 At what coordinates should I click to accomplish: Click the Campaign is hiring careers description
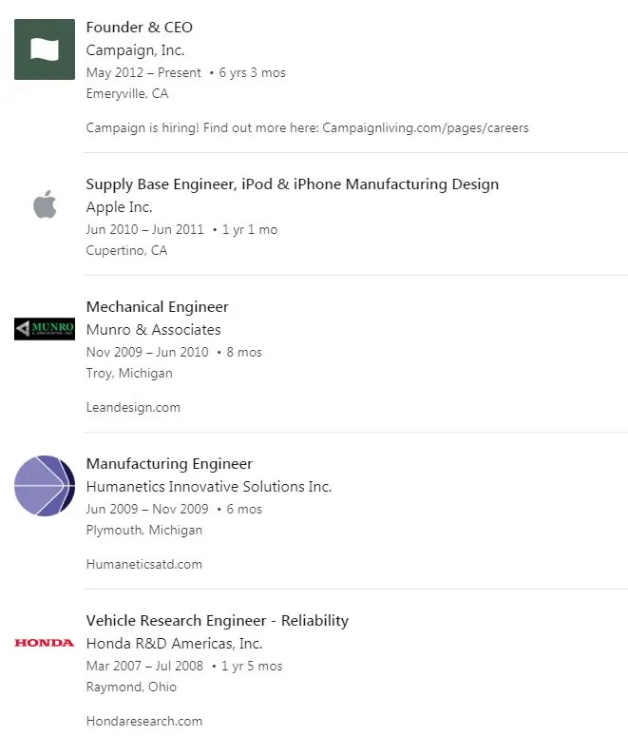(307, 127)
